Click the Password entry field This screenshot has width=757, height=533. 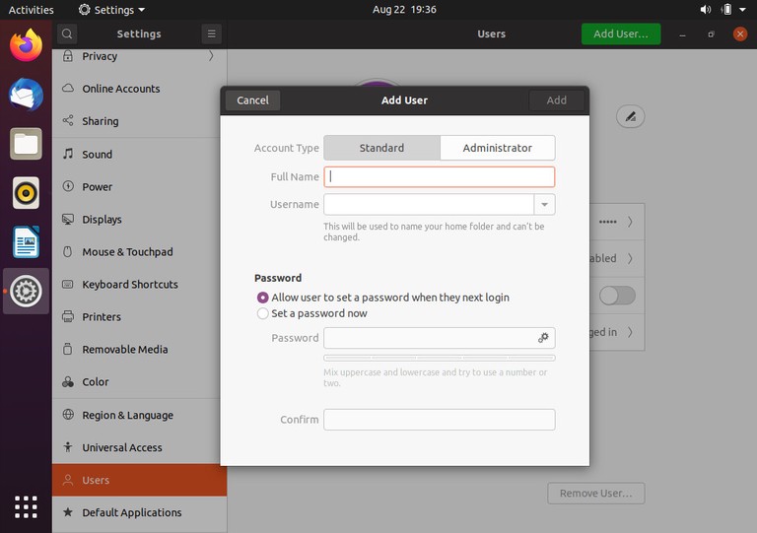[440, 338]
